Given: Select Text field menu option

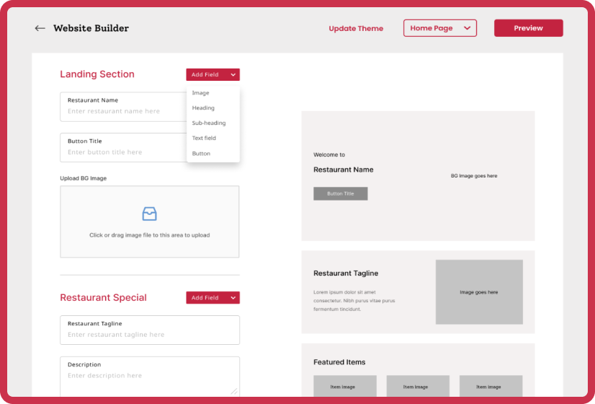Looking at the screenshot, I should pos(204,139).
